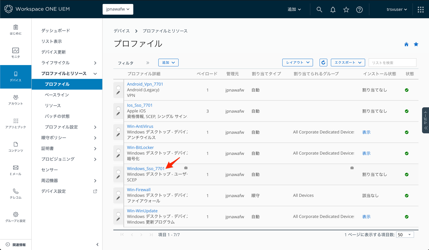Open the list 追加 dropdown button
Viewport: 429px width, 250px height.
168,62
